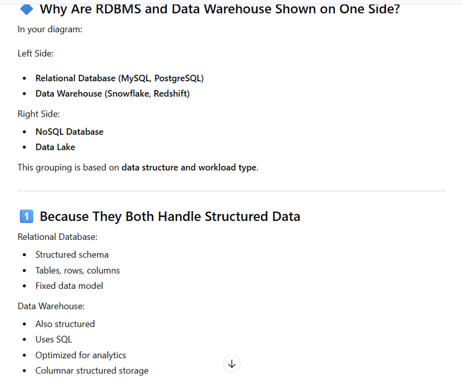Click the blue diamond emoji in heading
The width and height of the screenshot is (462, 380).
[26, 9]
